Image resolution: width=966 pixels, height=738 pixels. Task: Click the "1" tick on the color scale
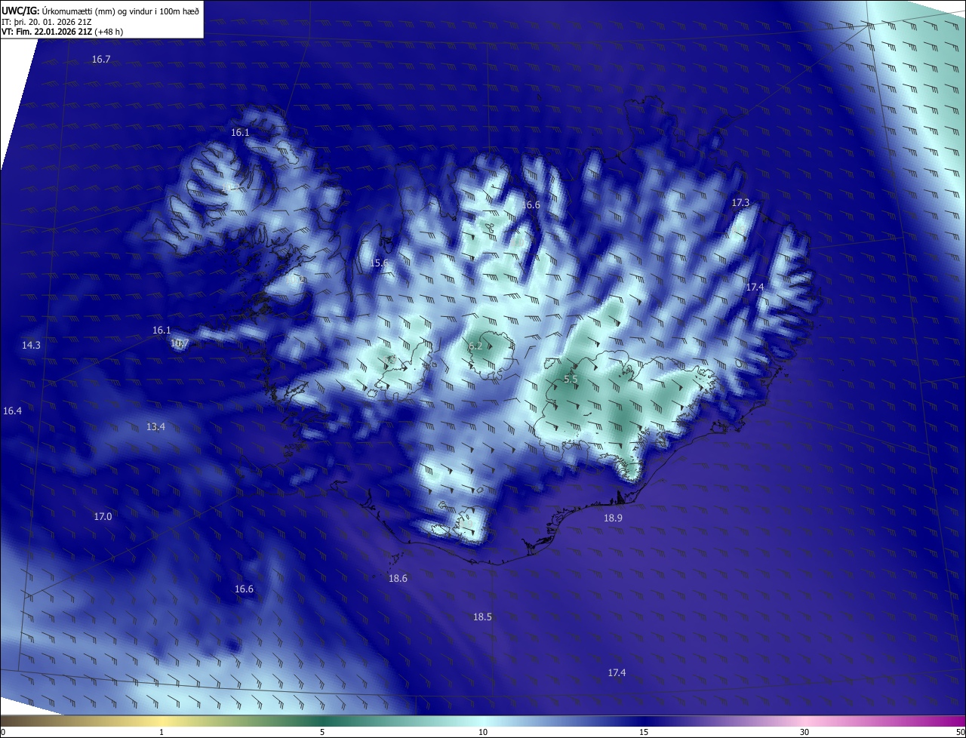click(x=162, y=732)
